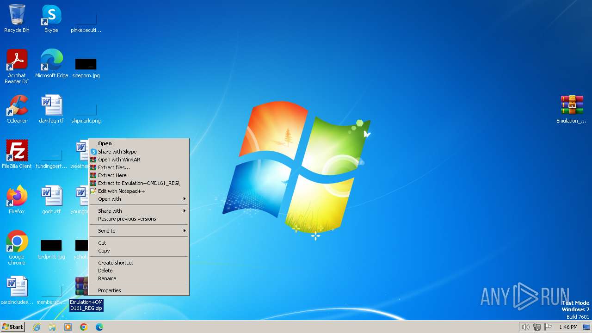592x333 pixels.
Task: Select the darkfaq.rtf document icon
Action: pyautogui.click(x=51, y=109)
